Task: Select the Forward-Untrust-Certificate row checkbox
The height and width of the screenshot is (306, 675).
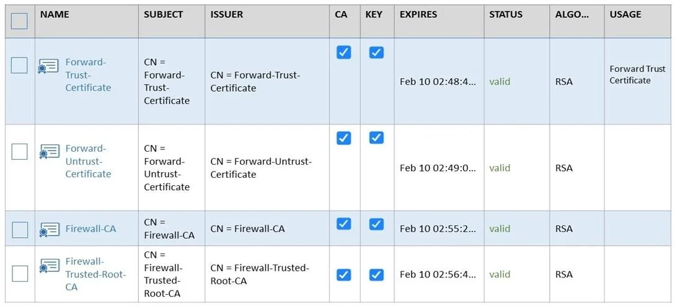Action: click(19, 152)
